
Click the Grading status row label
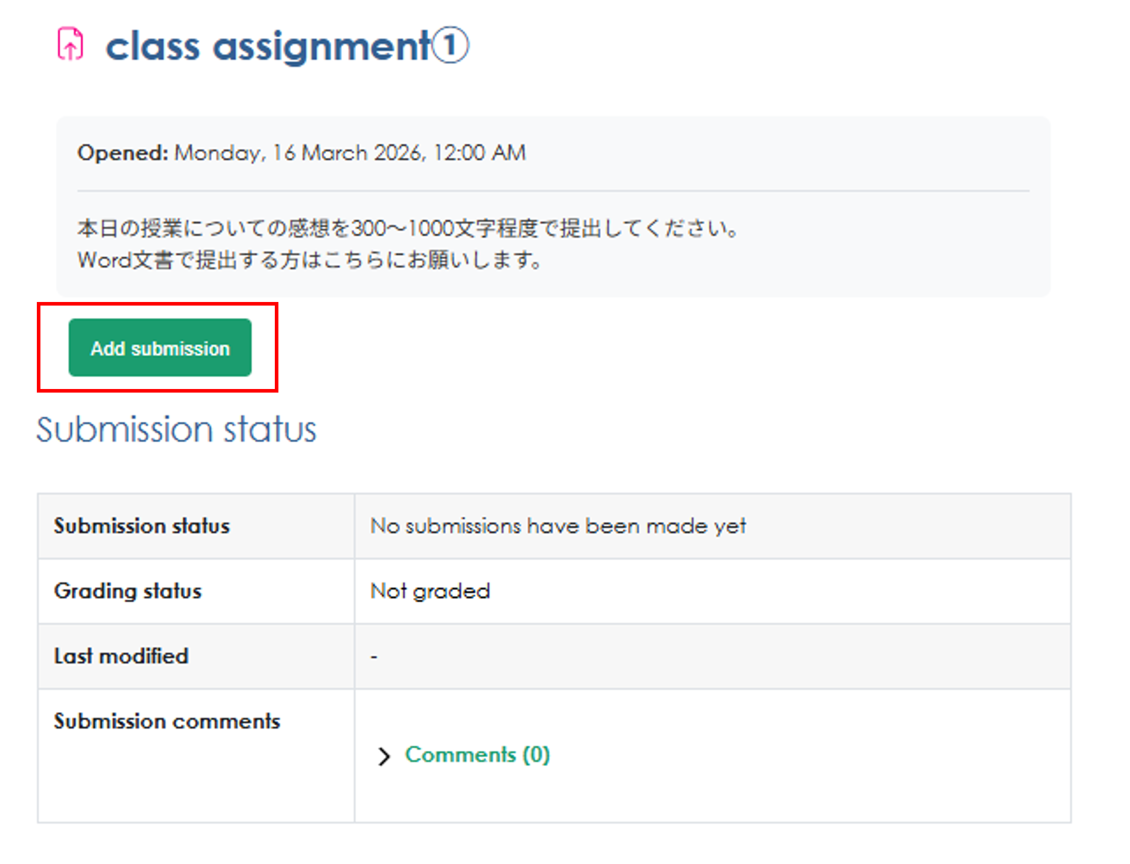coord(127,591)
